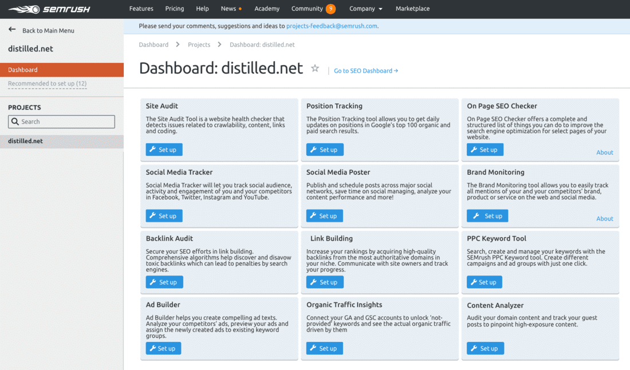Select the Dashboard tab in the sidebar
Screen dimensions: 630x370
tap(23, 69)
